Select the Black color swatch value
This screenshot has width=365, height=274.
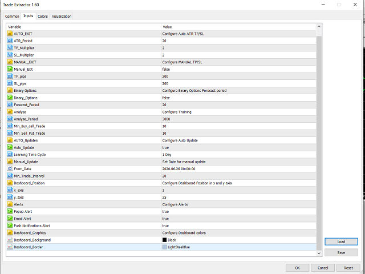pyautogui.click(x=165, y=240)
